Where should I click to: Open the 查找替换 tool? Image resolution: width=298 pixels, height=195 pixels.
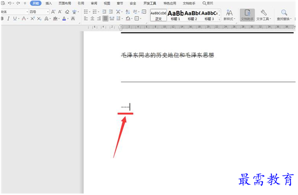pyautogui.click(x=284, y=15)
